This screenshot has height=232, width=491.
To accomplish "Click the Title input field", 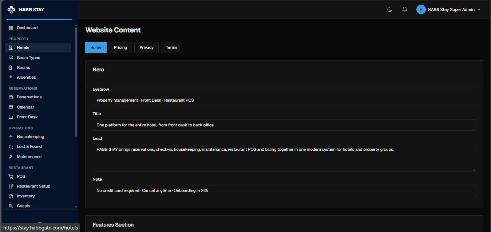I will pyautogui.click(x=284, y=125).
